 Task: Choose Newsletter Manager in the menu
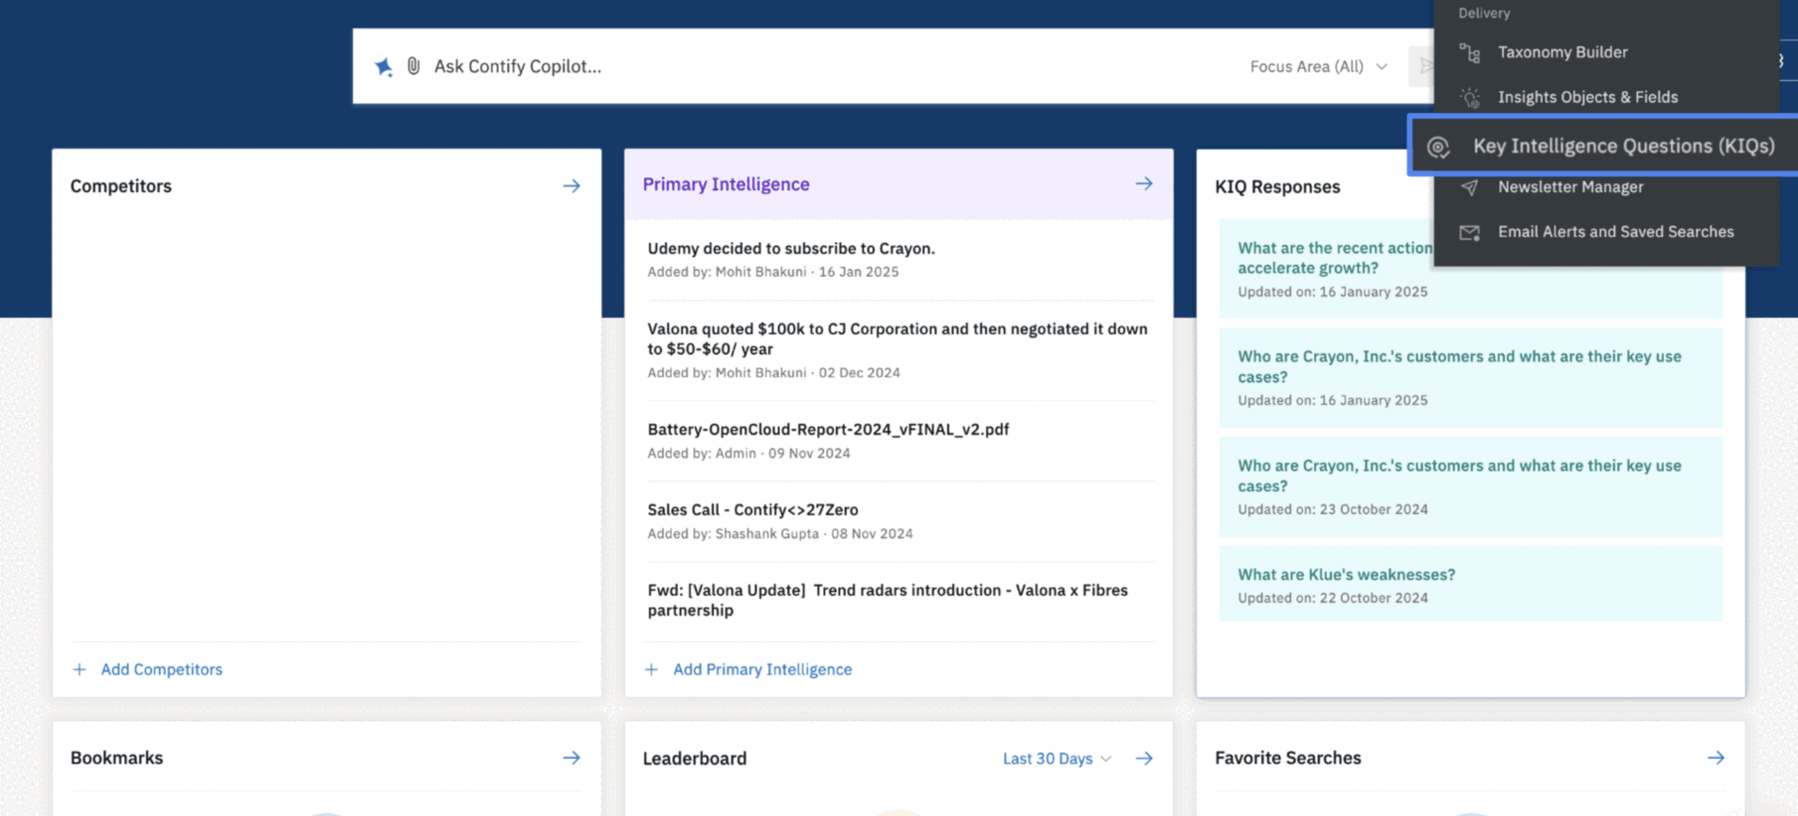coord(1570,187)
